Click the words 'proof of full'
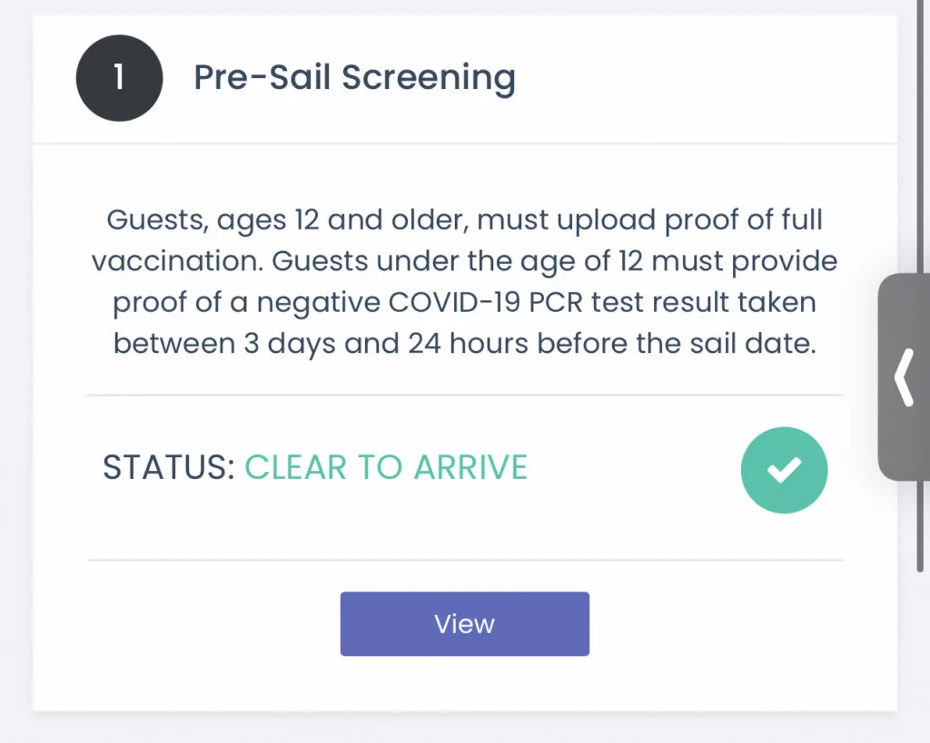Screen dimensions: 930x743 coord(743,220)
